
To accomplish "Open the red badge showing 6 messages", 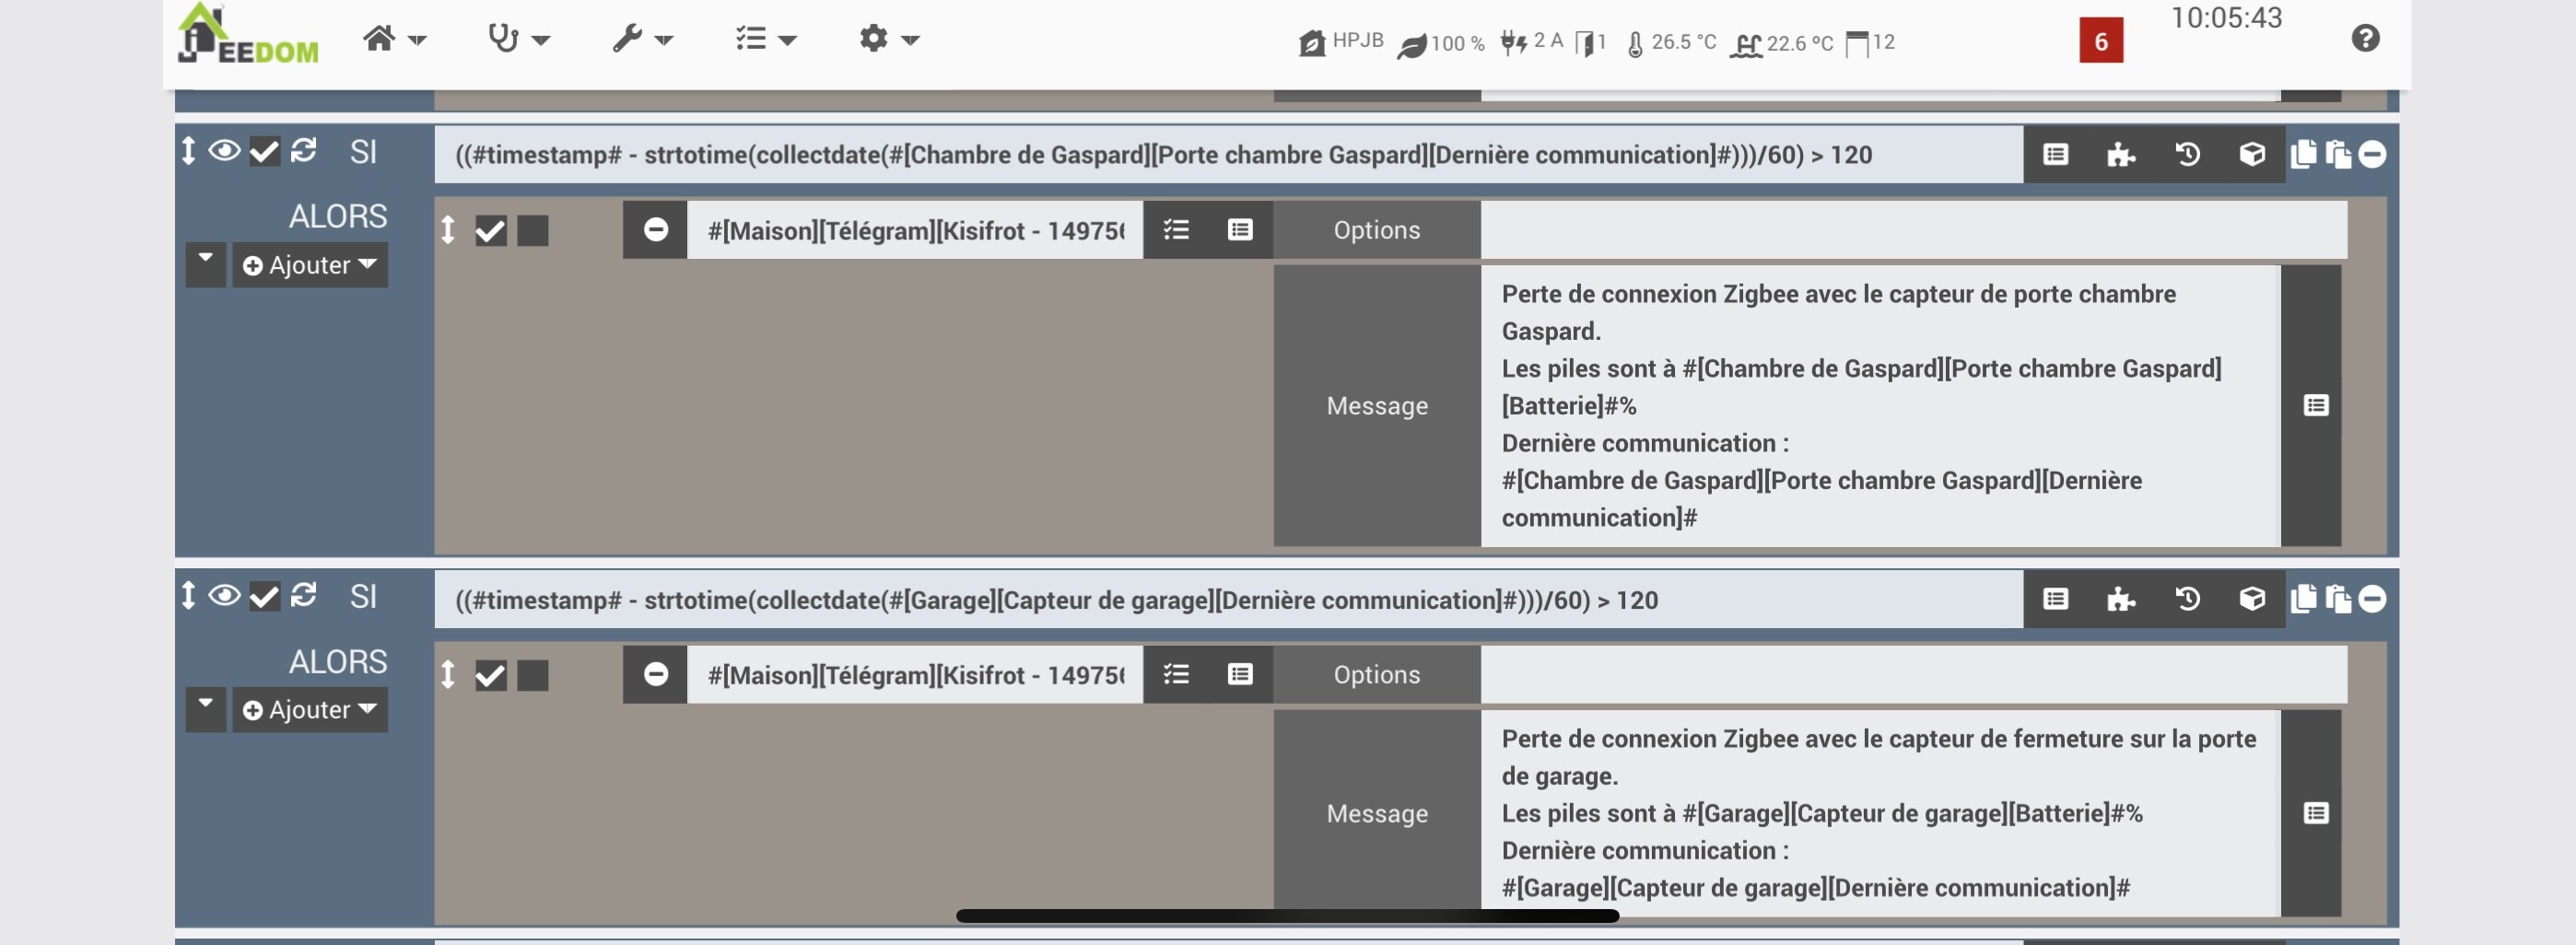I will pos(2101,41).
